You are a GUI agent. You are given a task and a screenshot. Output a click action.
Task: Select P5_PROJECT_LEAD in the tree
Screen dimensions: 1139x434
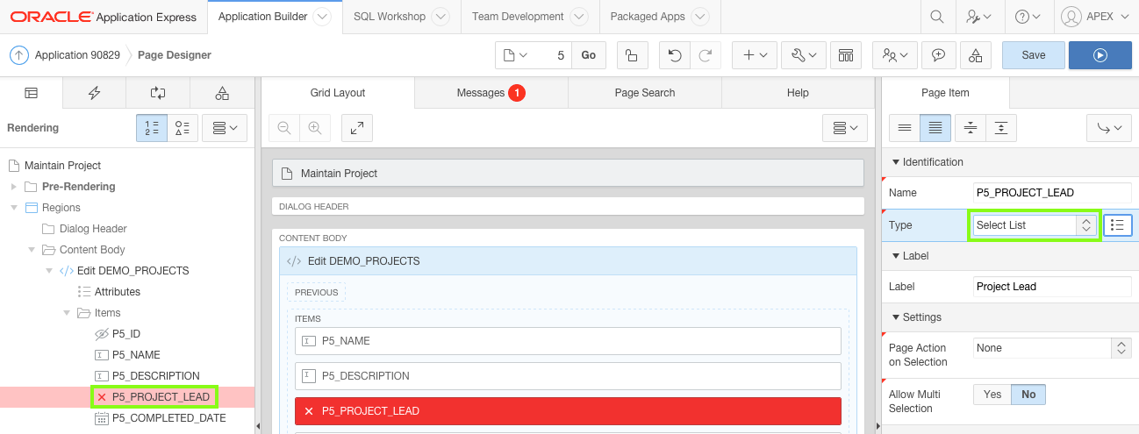[x=161, y=397]
